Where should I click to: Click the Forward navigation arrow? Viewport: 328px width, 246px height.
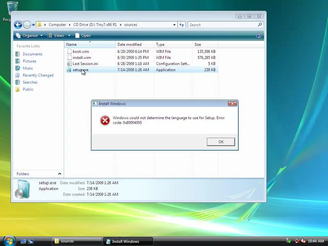pyautogui.click(x=27, y=25)
